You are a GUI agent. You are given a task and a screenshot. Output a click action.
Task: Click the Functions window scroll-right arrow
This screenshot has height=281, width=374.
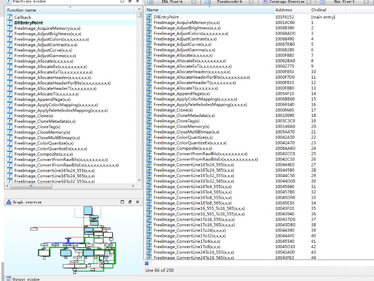click(x=133, y=186)
